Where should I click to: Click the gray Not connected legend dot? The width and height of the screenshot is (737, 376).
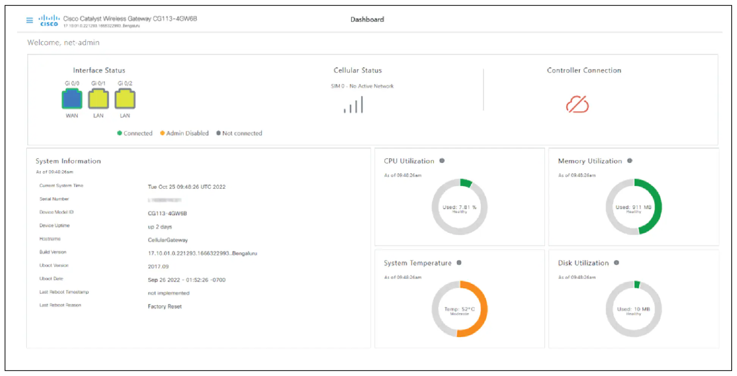point(218,133)
